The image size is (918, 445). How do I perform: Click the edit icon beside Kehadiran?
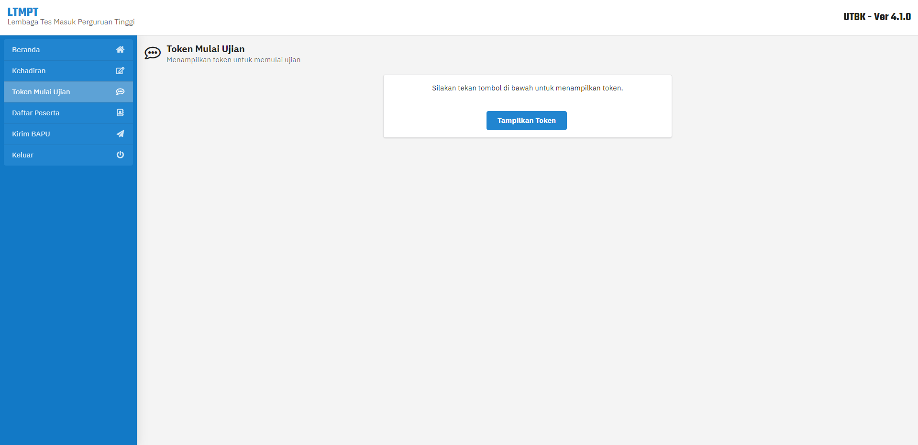[120, 71]
